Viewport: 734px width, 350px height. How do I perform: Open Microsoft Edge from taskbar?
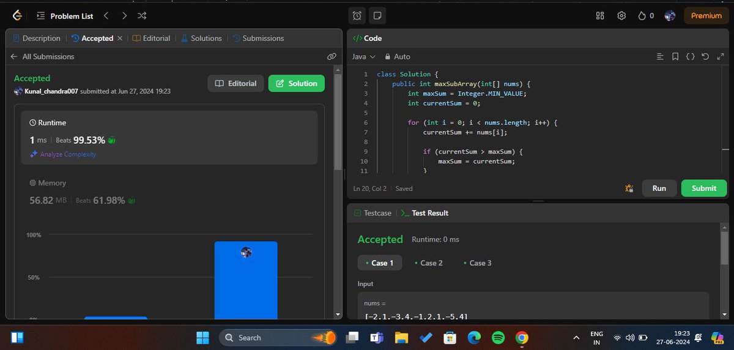click(x=474, y=338)
